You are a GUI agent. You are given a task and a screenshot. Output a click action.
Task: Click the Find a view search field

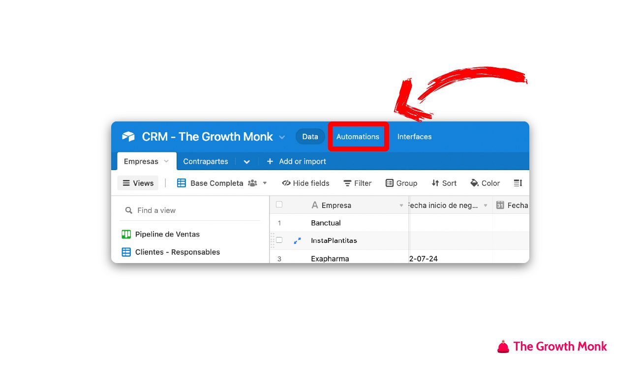point(190,210)
